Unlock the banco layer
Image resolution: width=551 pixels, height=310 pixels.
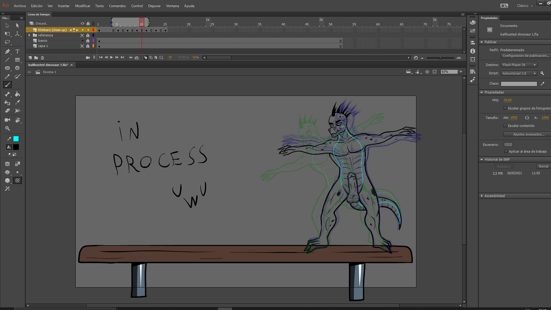pyautogui.click(x=88, y=40)
